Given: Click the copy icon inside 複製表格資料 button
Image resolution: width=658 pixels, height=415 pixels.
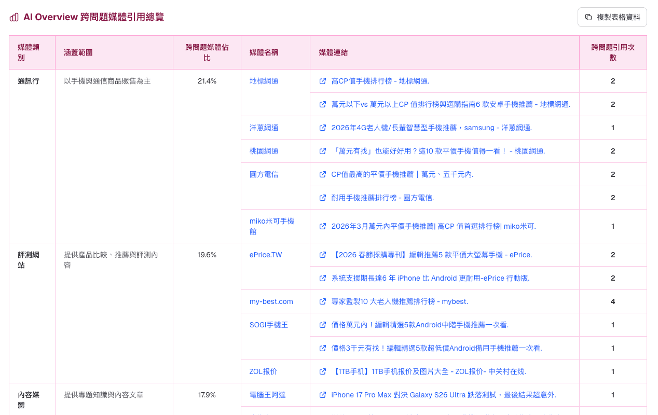Looking at the screenshot, I should [x=587, y=17].
